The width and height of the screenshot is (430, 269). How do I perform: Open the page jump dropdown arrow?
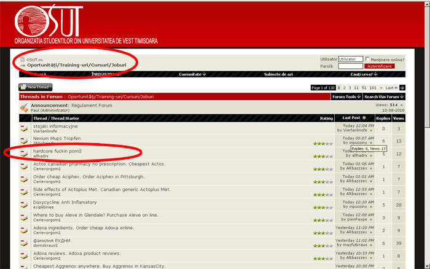coord(402,88)
